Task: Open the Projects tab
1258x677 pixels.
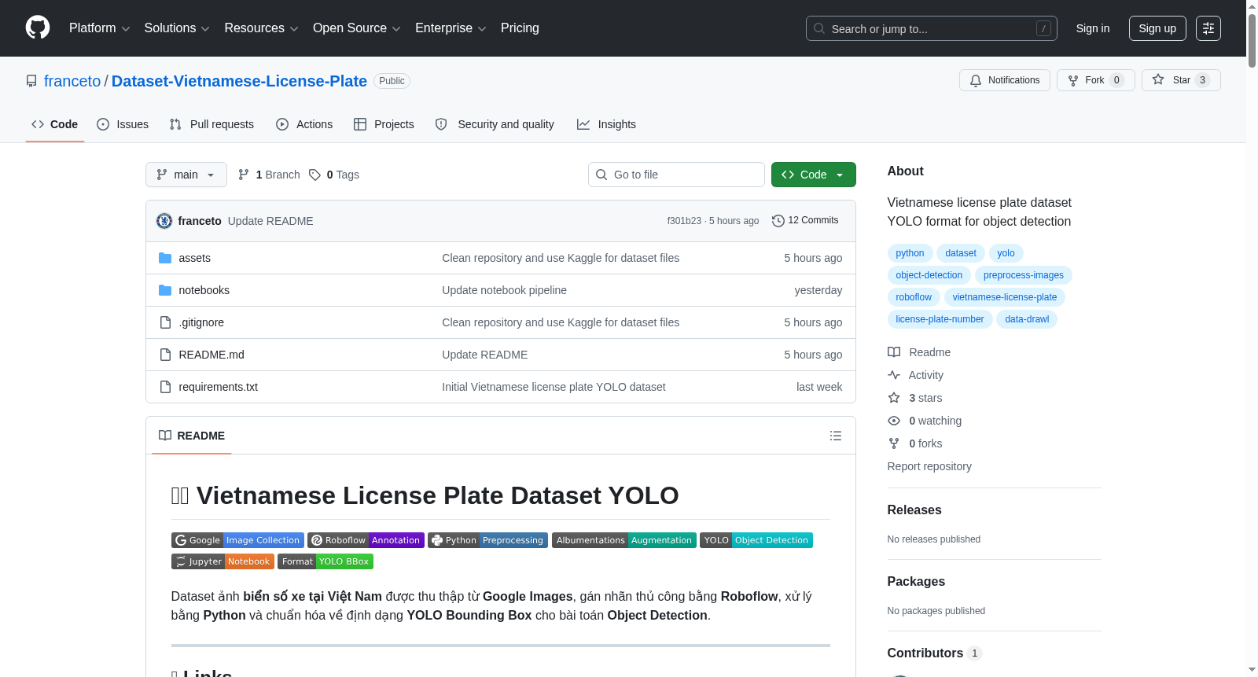Action: pos(384,124)
